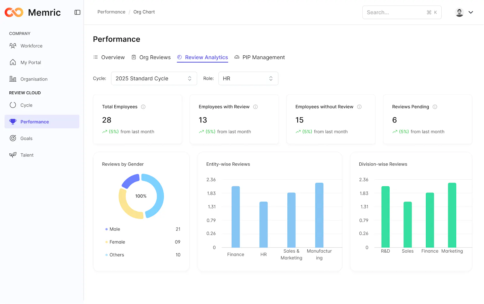Click the Goals target icon
Screen dimensions: 484x304
tap(13, 138)
